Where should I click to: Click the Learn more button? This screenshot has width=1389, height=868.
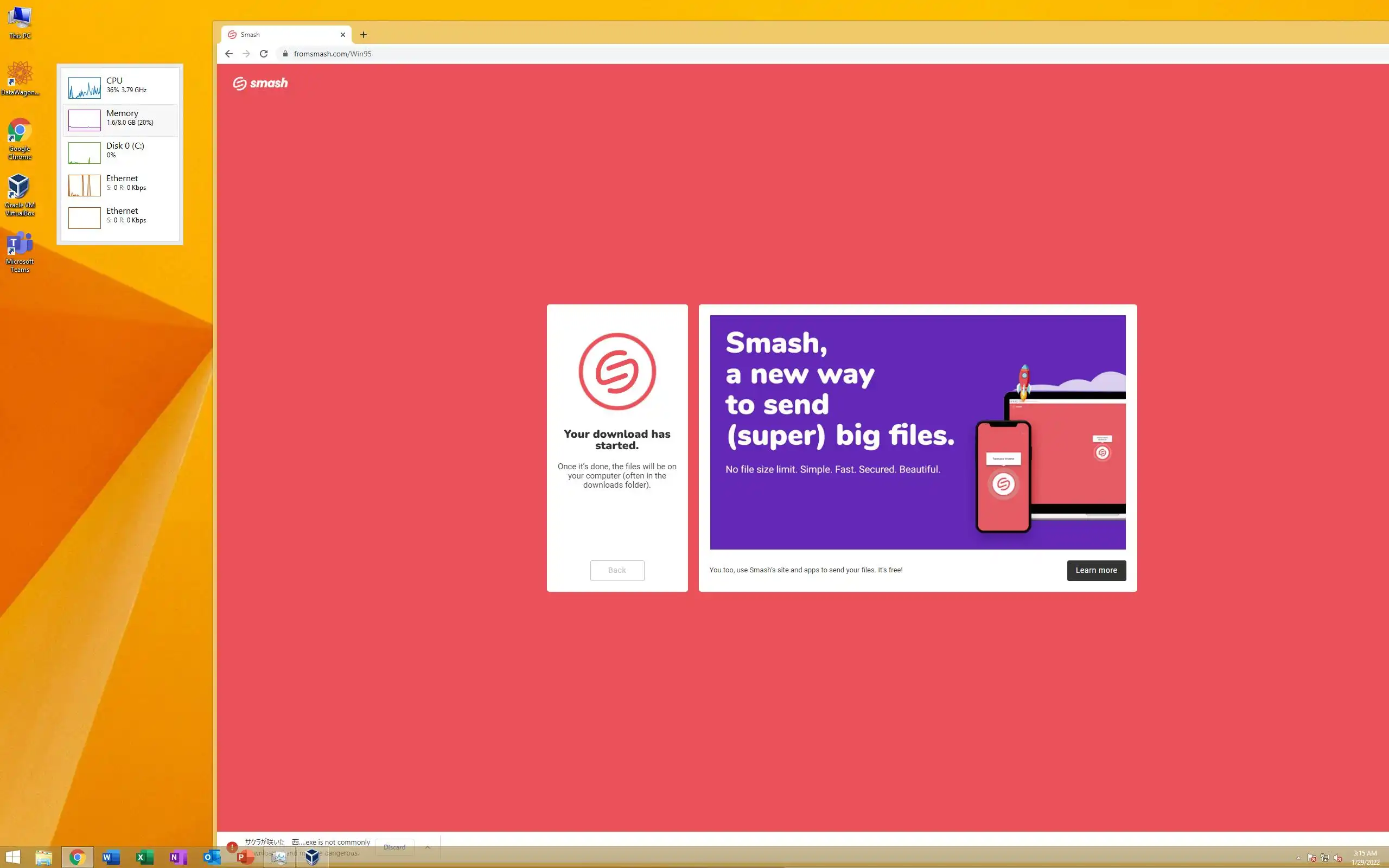click(1095, 570)
